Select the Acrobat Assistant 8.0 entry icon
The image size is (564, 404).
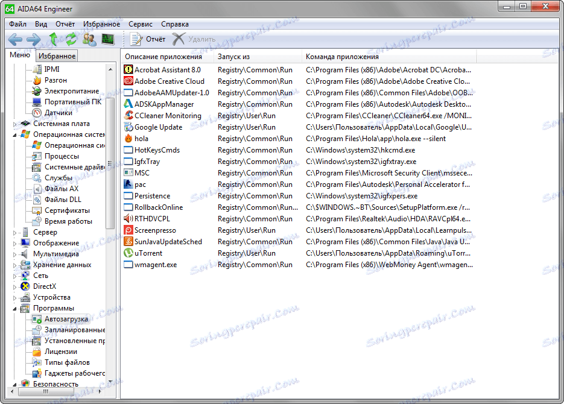(x=128, y=69)
